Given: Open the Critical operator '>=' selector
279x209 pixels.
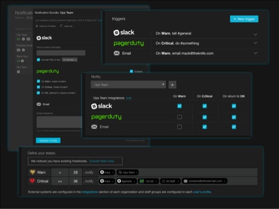Looking at the screenshot, I should tap(60, 182).
